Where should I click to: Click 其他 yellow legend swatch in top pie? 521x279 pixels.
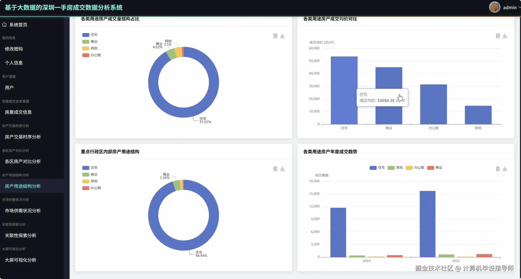(x=86, y=48)
